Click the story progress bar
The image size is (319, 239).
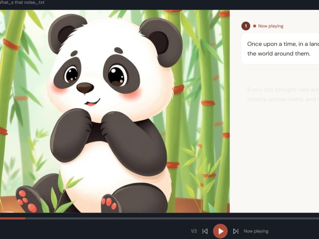[159, 219]
